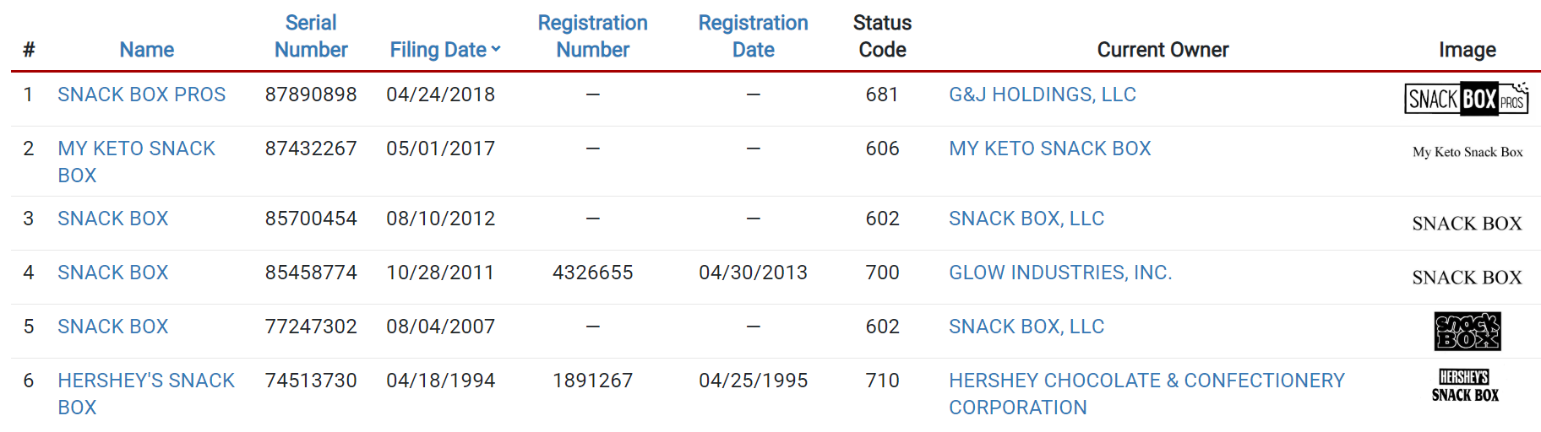
Task: Sort by Filing Date column arrow
Action: click(496, 50)
